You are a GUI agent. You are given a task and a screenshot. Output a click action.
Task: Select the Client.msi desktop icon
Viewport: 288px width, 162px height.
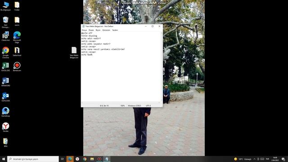(5, 36)
